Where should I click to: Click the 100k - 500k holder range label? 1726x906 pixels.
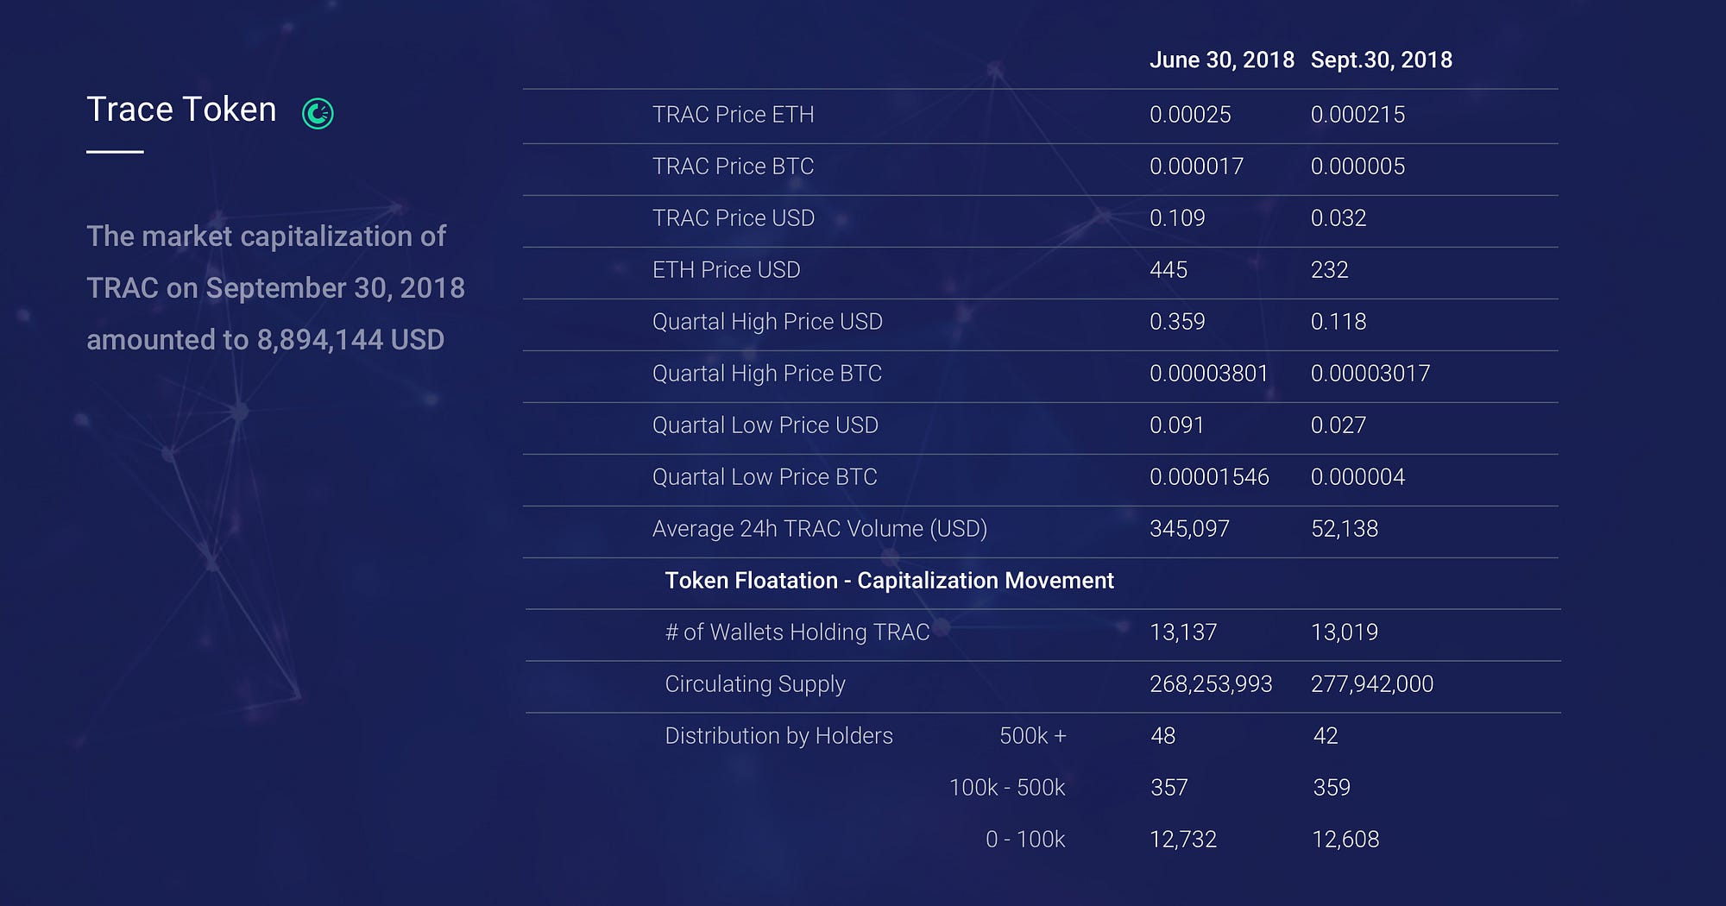tap(1006, 788)
